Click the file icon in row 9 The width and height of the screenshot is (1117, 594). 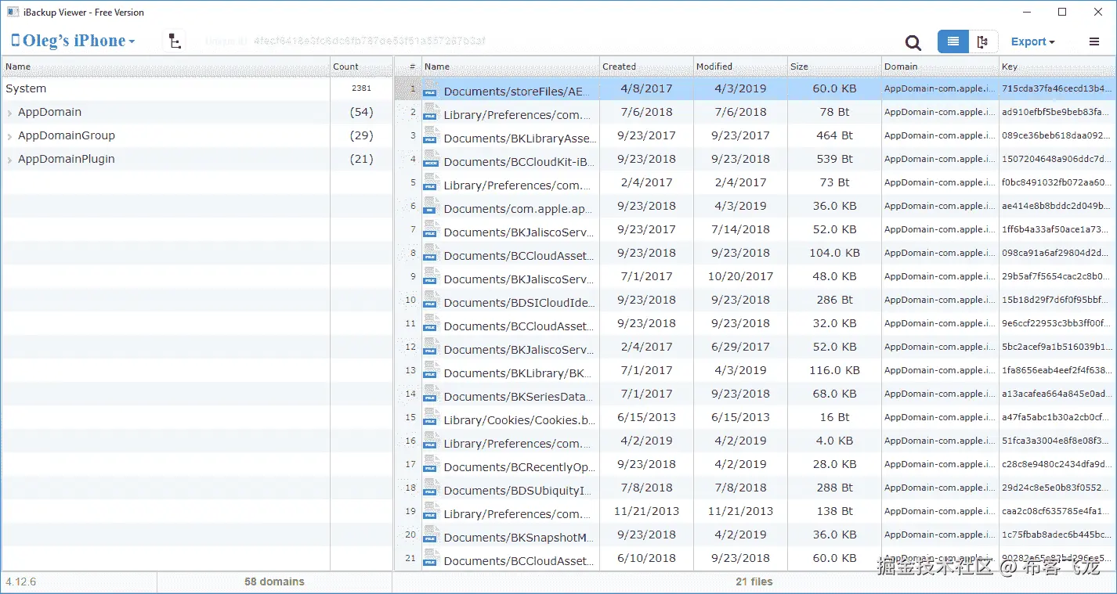click(431, 276)
